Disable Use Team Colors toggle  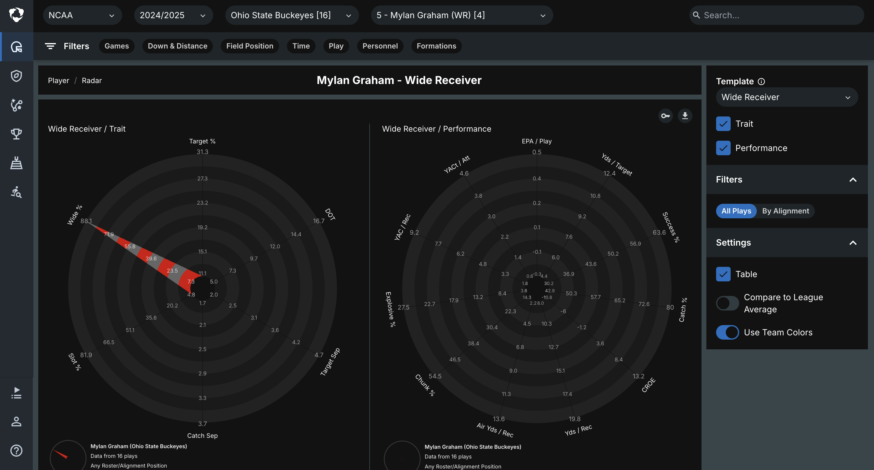click(x=727, y=332)
